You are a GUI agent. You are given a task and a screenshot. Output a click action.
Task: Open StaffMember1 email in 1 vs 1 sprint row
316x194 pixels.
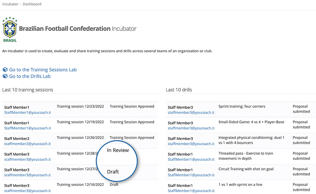191,191
